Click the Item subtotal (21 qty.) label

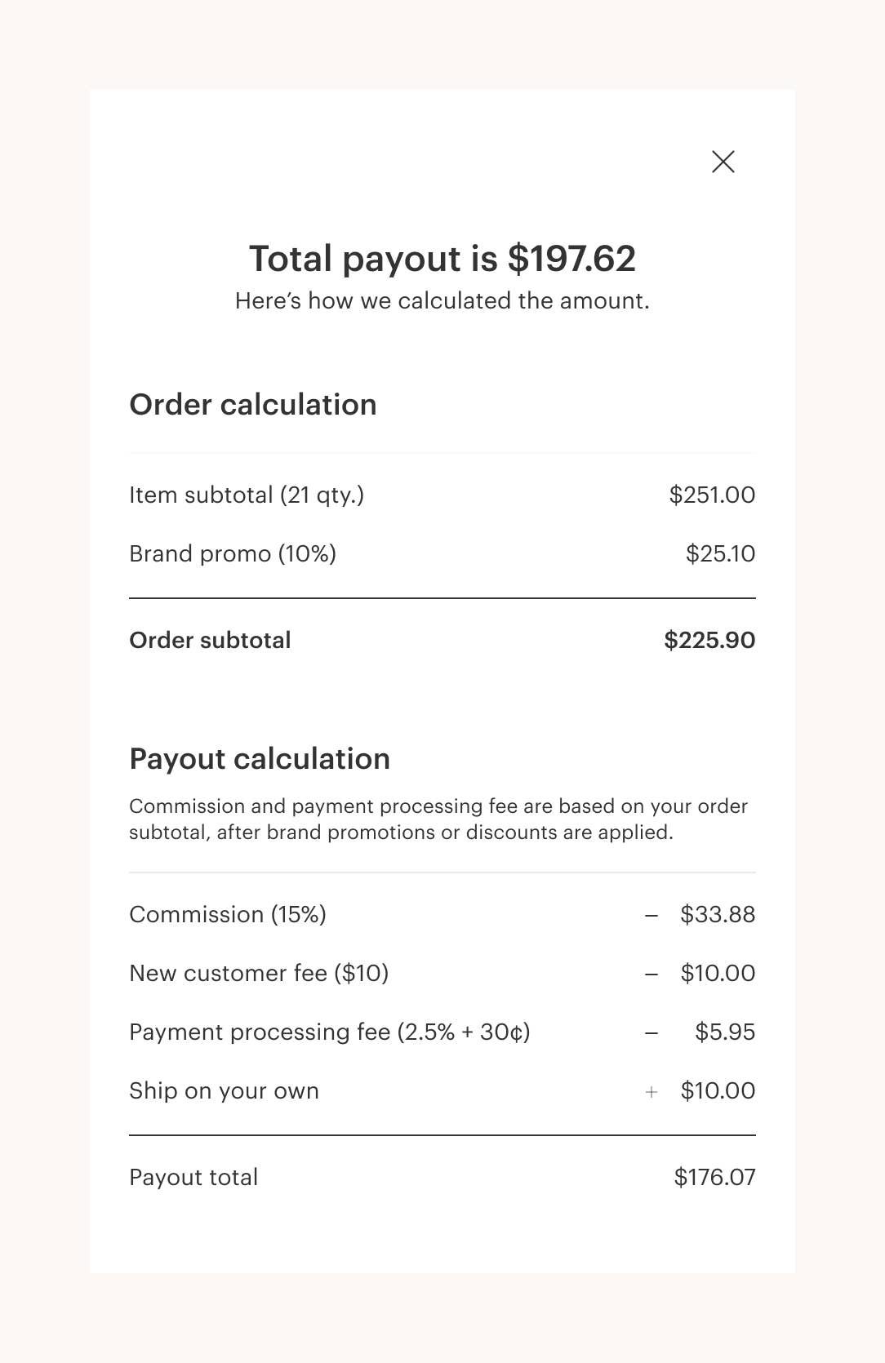(247, 495)
